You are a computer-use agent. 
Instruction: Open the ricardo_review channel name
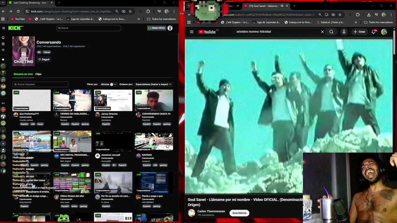coord(26,120)
